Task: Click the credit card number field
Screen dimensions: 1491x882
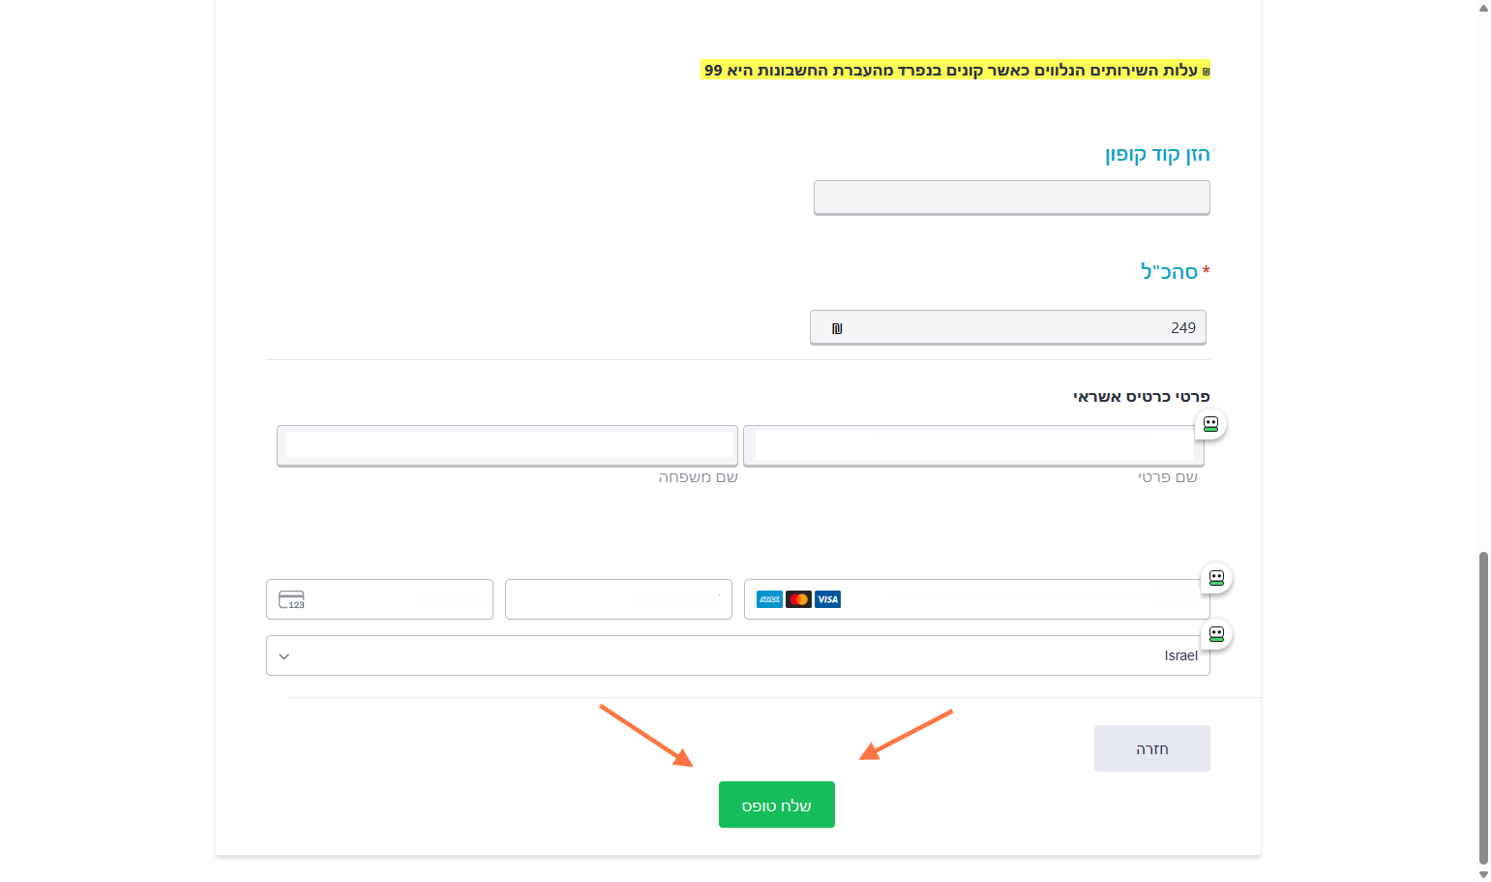Action: (976, 599)
